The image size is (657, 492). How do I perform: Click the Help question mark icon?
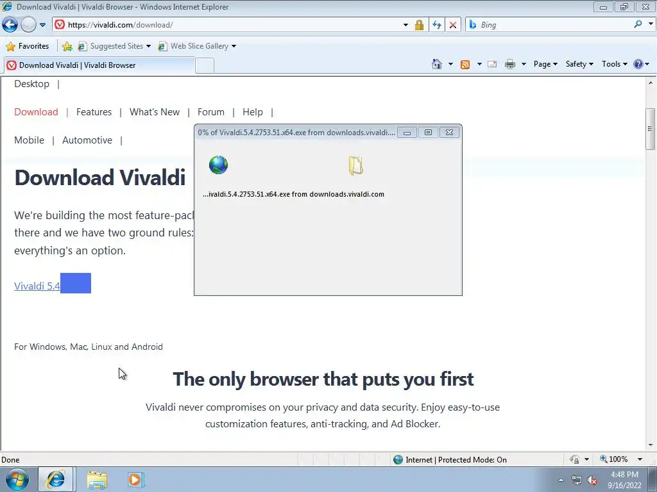click(638, 64)
